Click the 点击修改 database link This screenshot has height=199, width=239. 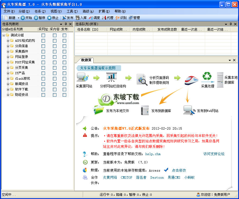click(x=179, y=170)
